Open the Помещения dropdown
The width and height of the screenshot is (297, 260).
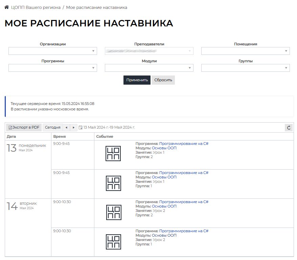click(x=245, y=51)
